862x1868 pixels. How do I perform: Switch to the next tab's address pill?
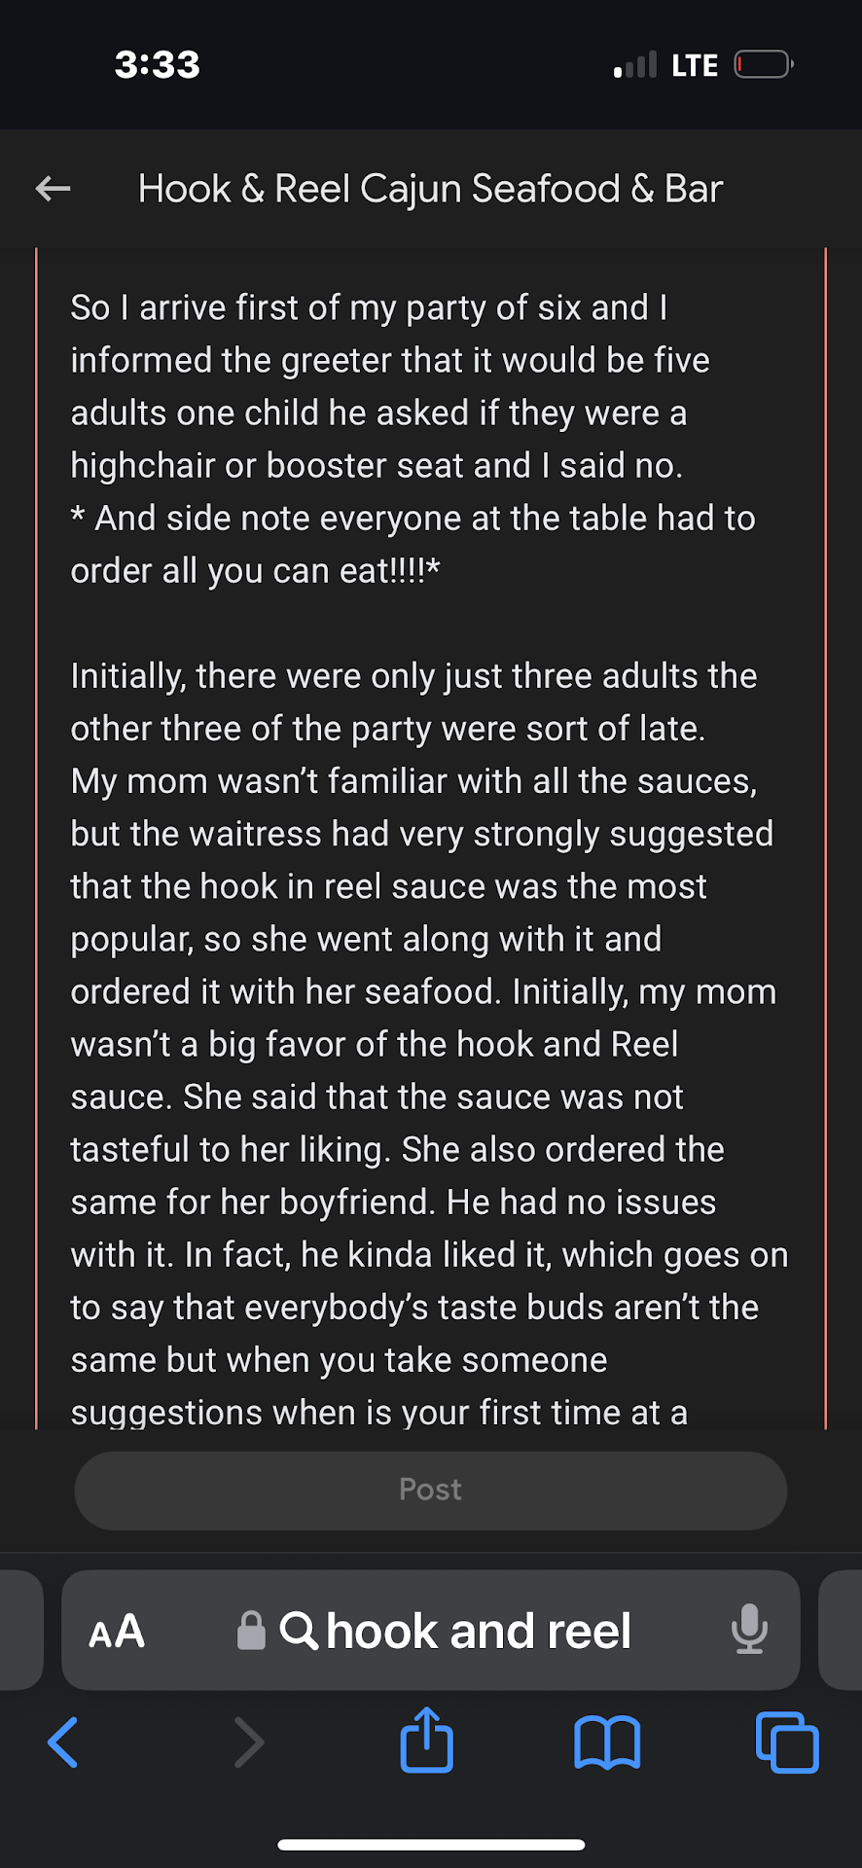tap(843, 1630)
